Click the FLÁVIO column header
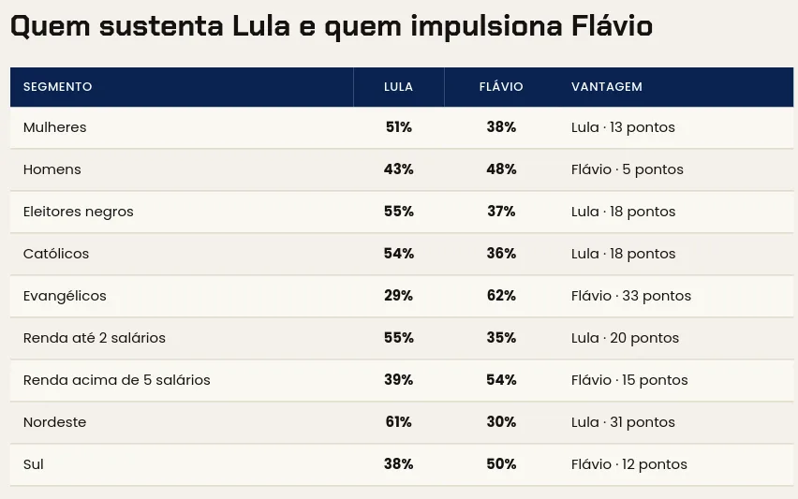This screenshot has width=798, height=499. (501, 87)
